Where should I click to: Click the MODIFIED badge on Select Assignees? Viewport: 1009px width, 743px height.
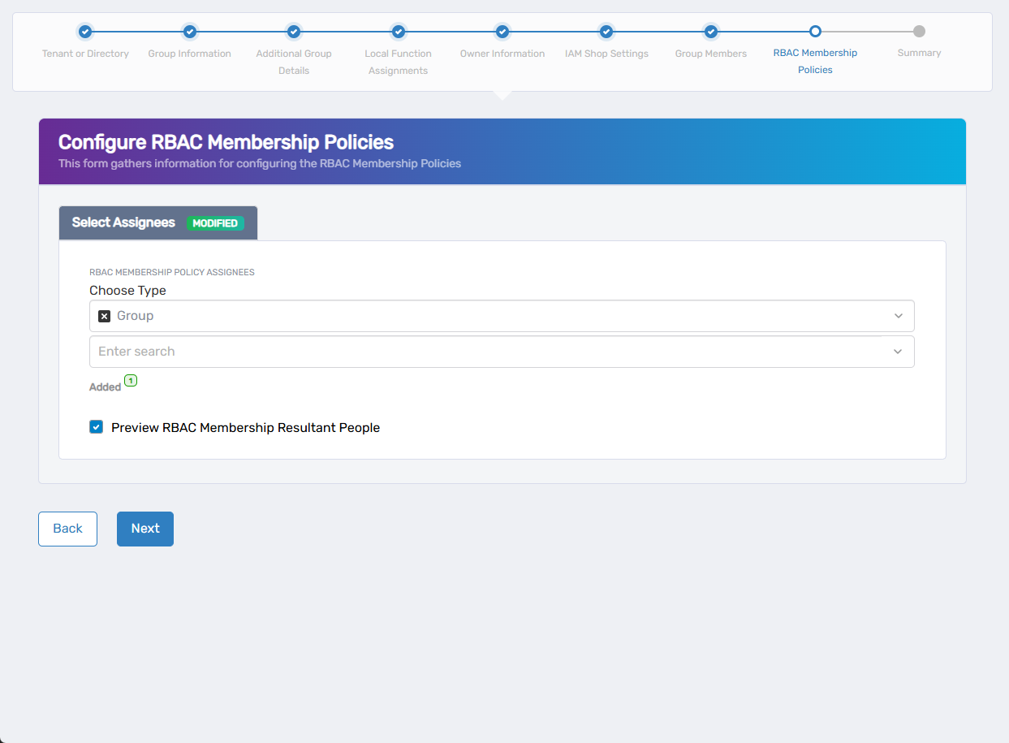[x=215, y=222]
